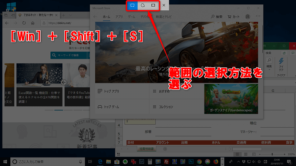Click the Microsoft Store user account icon
This screenshot has width=296, height=166.
[248, 17]
